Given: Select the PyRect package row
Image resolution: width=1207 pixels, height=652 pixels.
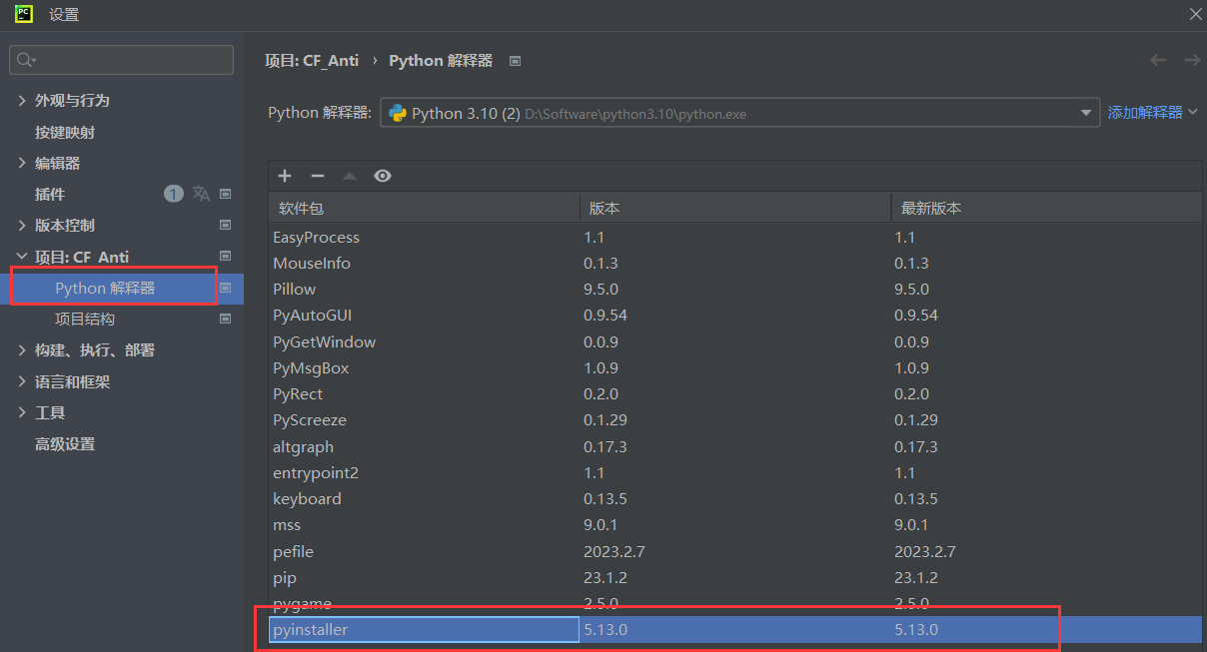Looking at the screenshot, I should point(735,394).
